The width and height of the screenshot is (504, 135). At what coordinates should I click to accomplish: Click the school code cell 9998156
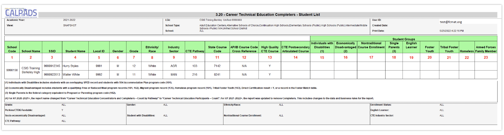(x=12, y=70)
